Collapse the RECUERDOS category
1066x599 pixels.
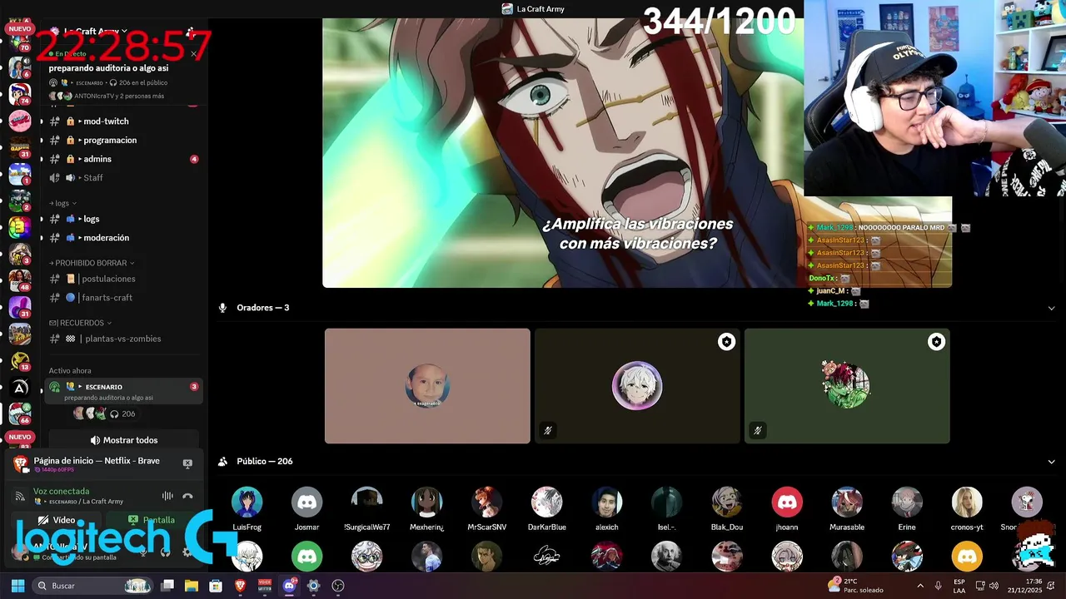pos(80,323)
